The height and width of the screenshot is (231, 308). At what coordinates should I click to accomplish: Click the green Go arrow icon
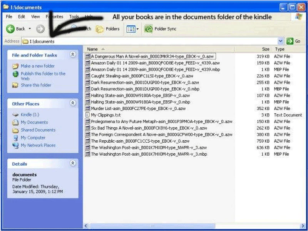click(290, 41)
